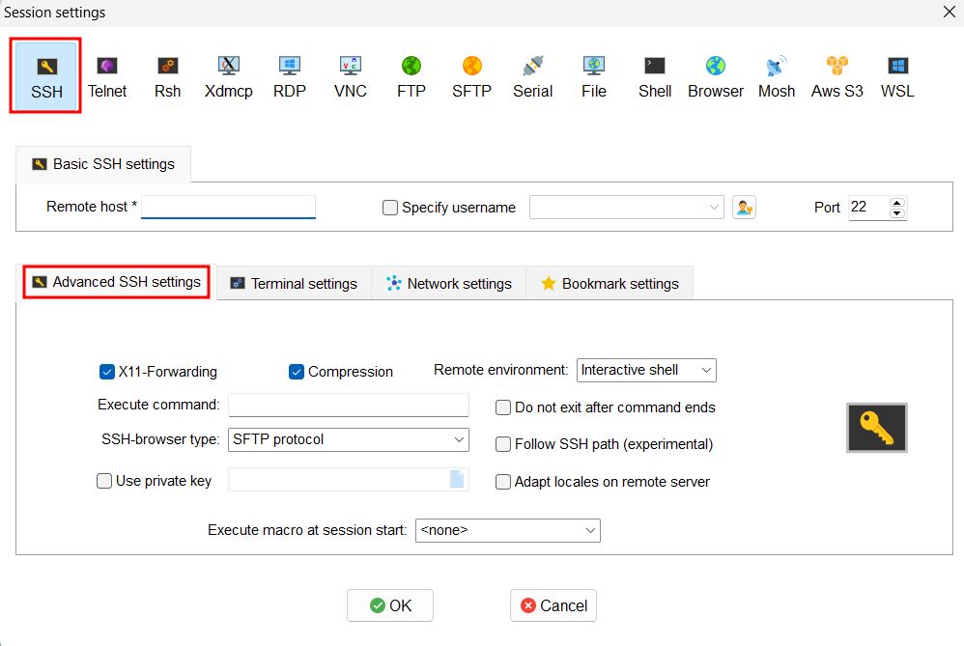The image size is (964, 646).
Task: Enable Do not exit after command ends
Action: click(x=503, y=407)
